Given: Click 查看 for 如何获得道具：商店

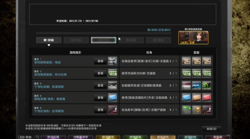Looking at the screenshot, I should click(100, 61).
